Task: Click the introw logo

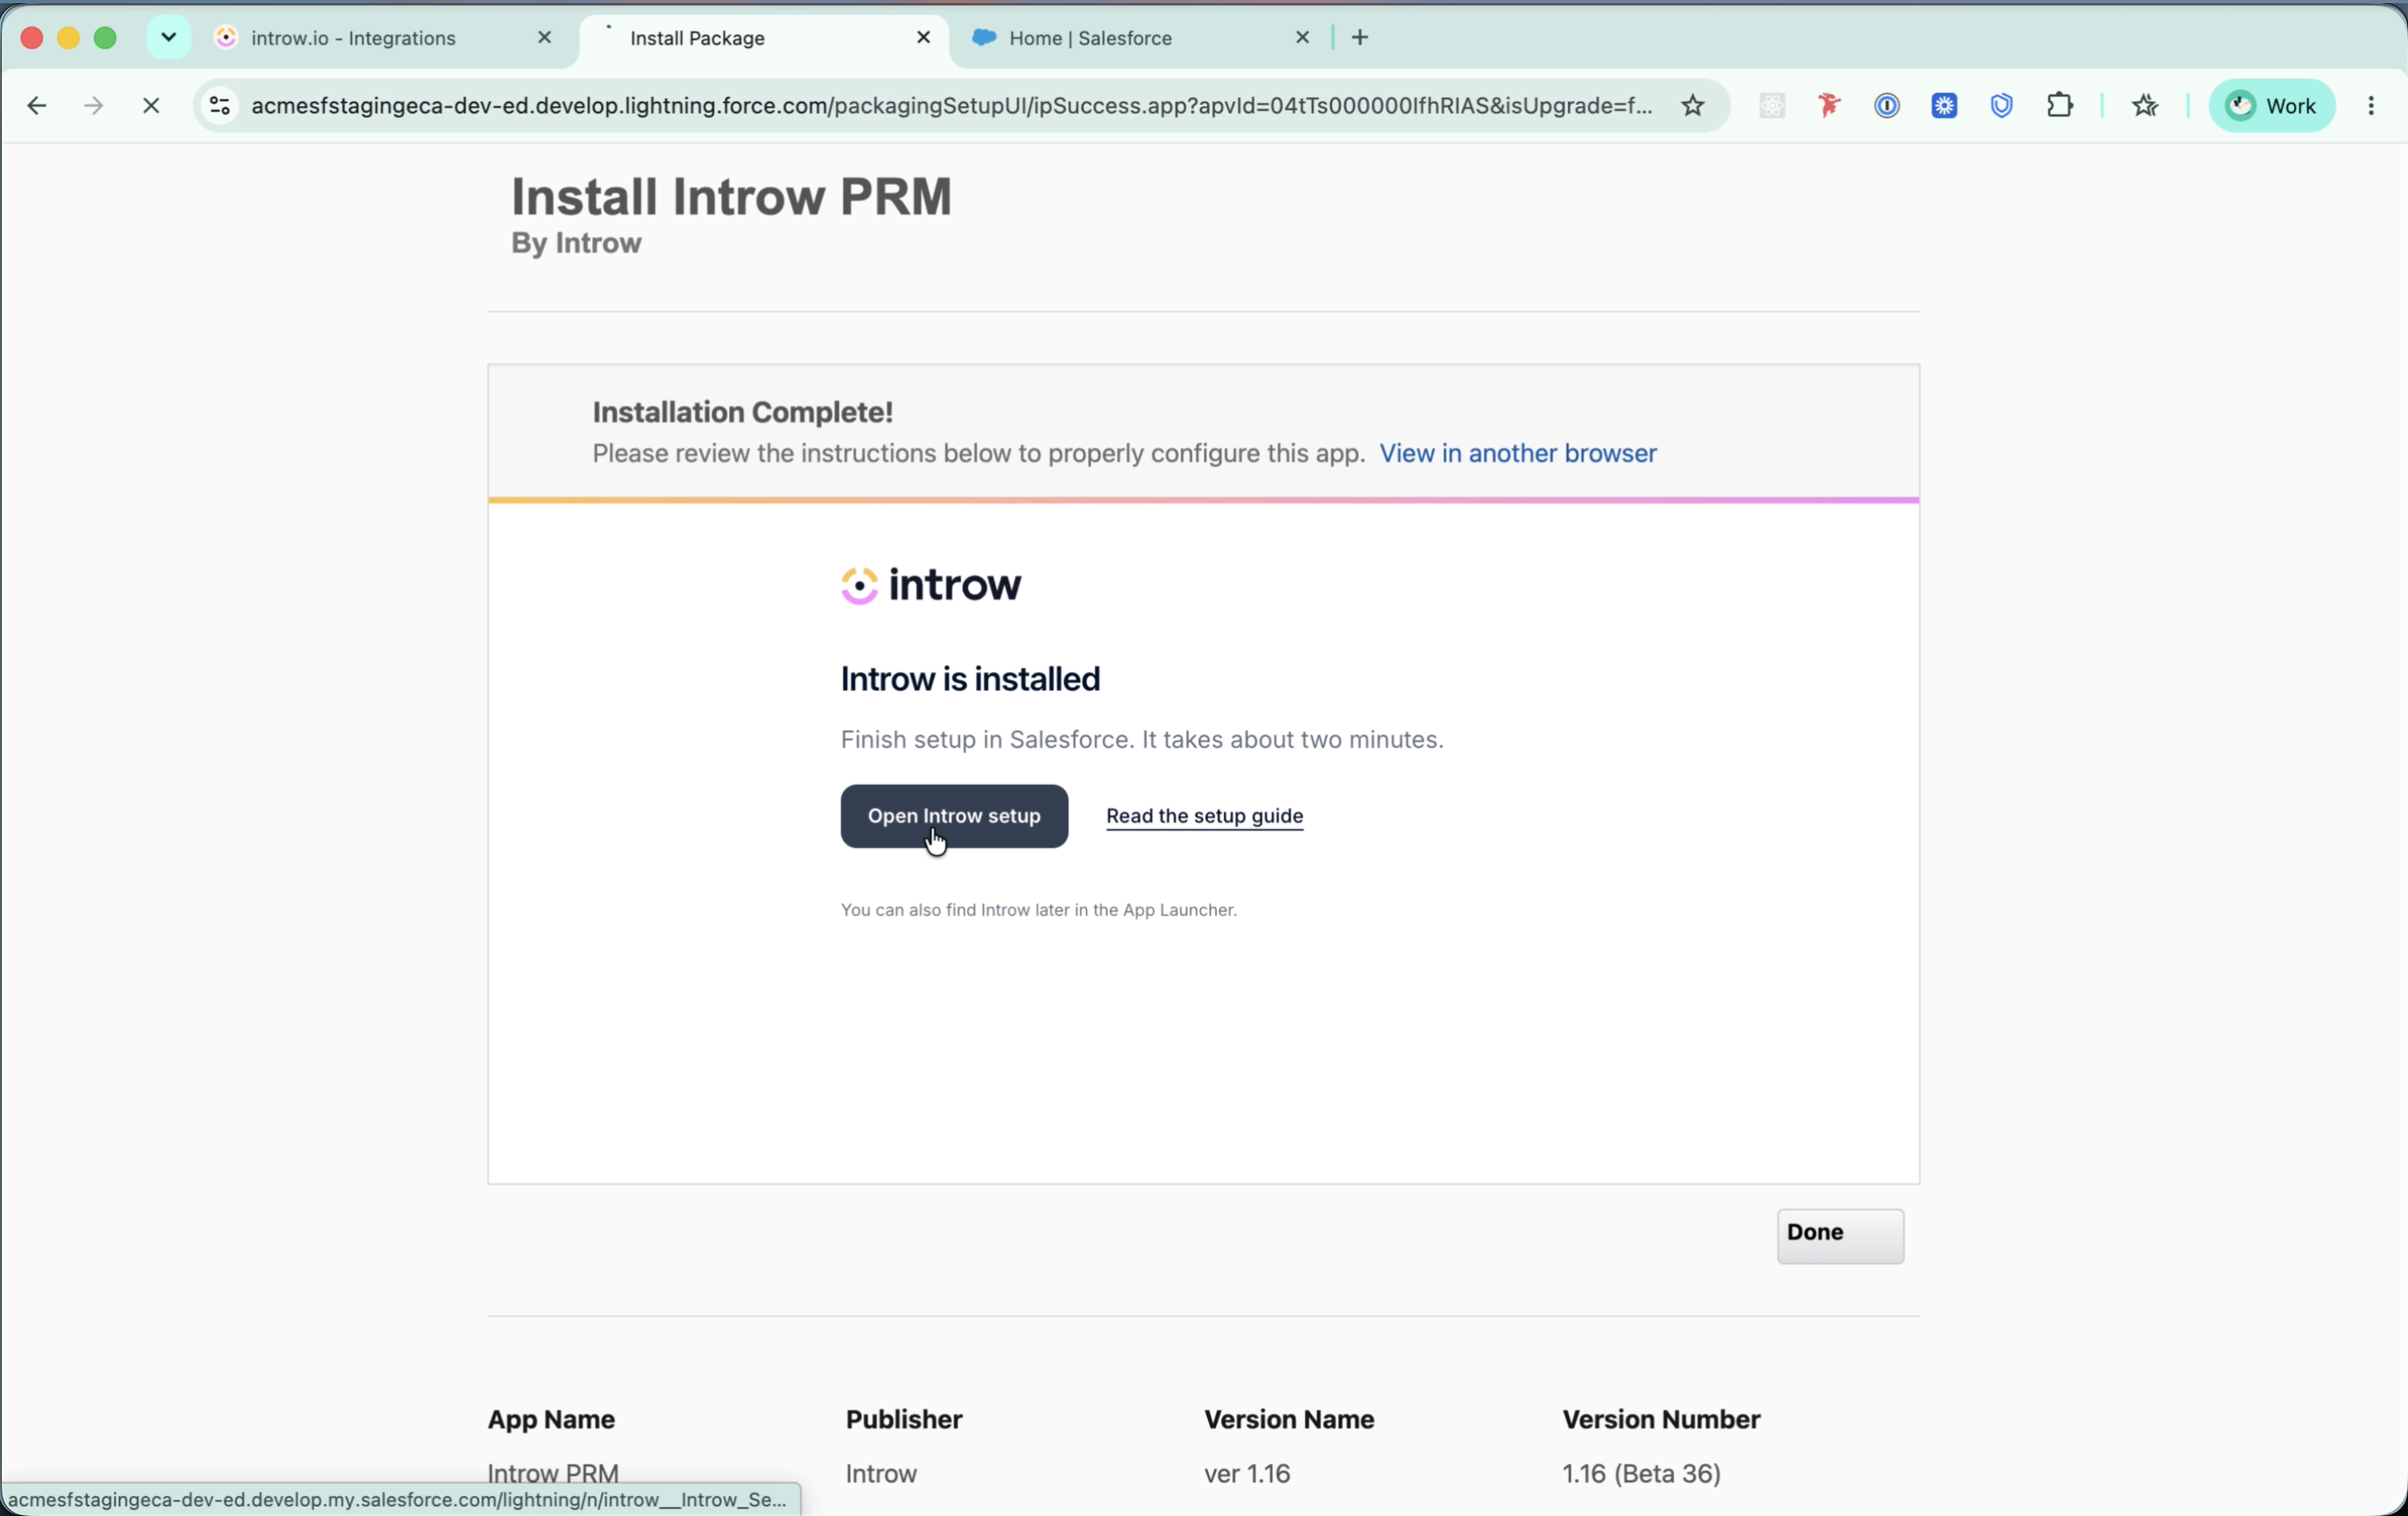Action: 931,585
